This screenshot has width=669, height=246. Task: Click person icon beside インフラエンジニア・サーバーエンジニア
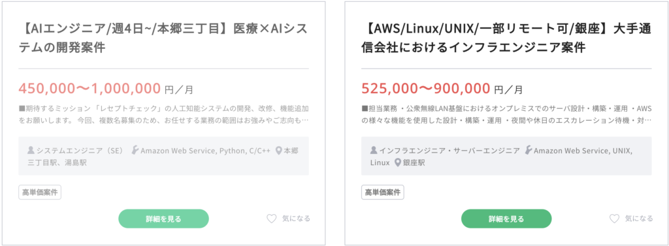coord(374,151)
